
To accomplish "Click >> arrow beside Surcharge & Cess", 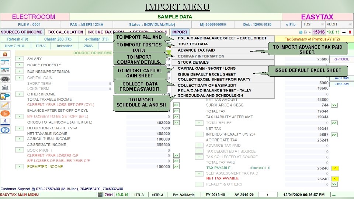I will tap(334, 105).
